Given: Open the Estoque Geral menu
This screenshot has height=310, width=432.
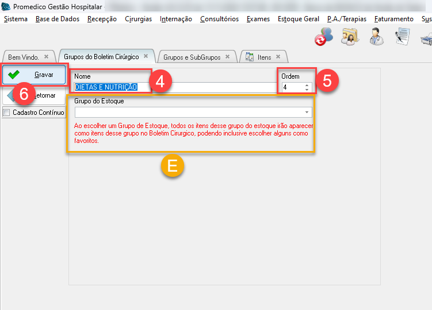Looking at the screenshot, I should (x=298, y=19).
